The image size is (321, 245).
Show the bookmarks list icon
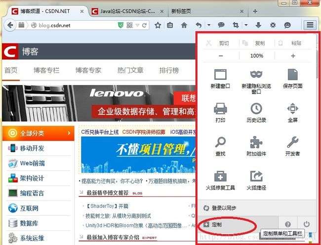[170, 25]
